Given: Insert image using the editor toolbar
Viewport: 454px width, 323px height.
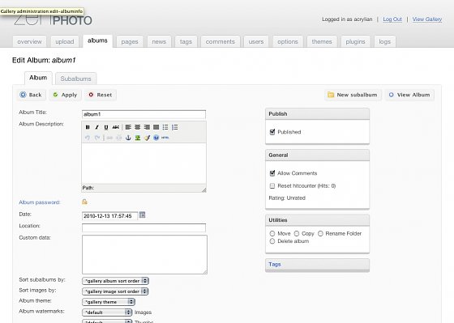Looking at the screenshot, I should coord(138,138).
